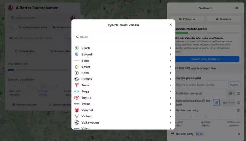
Task: Close the Vyberte model vozidla dialog
Action: [x=171, y=25]
